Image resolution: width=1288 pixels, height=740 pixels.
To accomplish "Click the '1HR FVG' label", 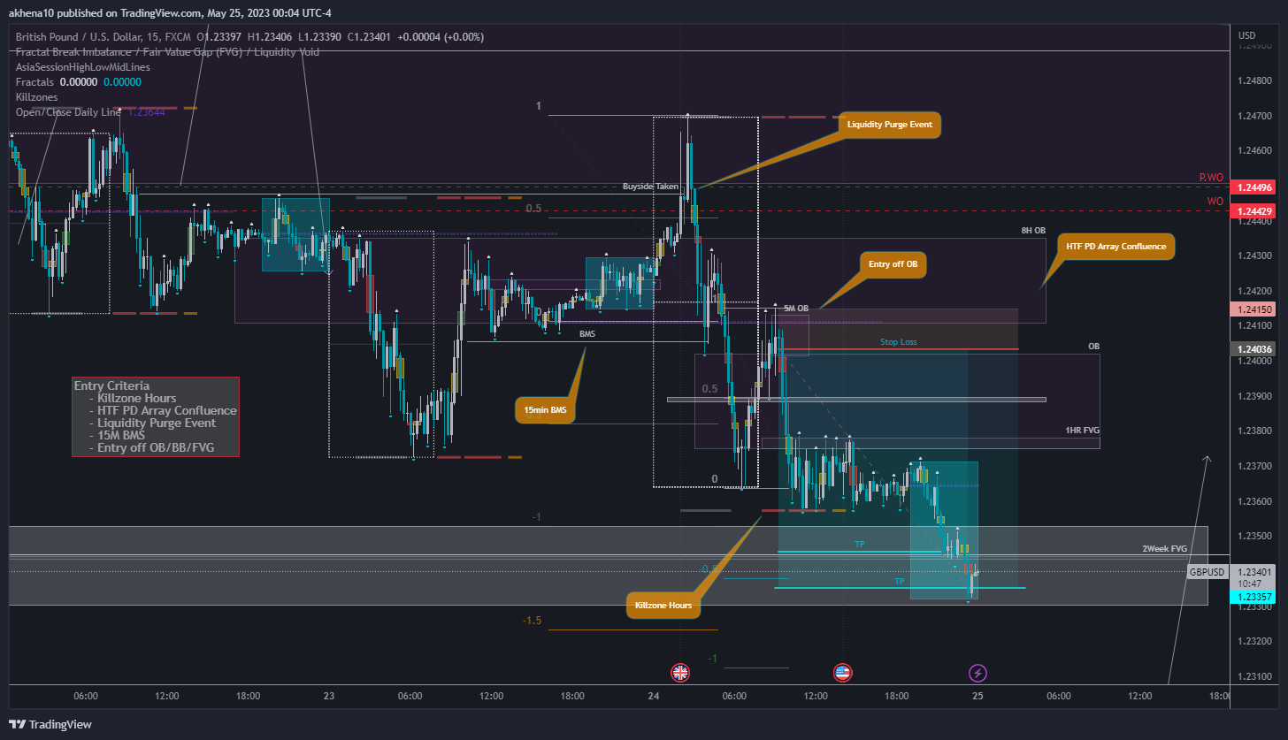I will point(1083,430).
